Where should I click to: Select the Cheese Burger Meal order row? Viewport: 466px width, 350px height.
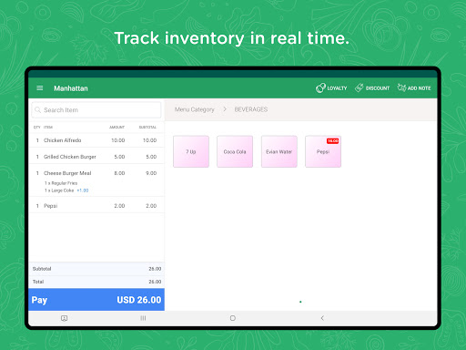(96, 180)
